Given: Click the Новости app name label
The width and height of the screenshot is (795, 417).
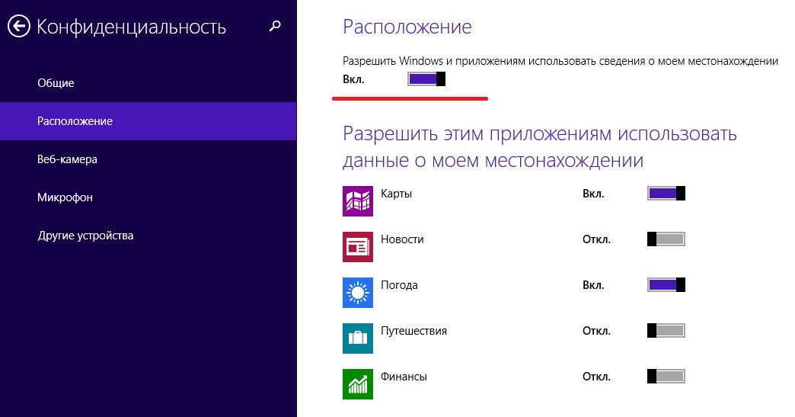Looking at the screenshot, I should coord(402,239).
